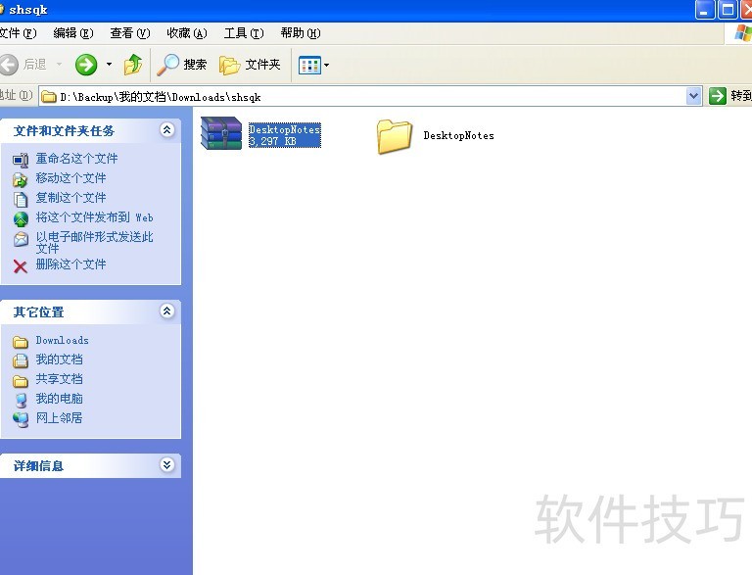Expand the address bar dropdown arrow
This screenshot has height=575, width=752.
[x=694, y=96]
